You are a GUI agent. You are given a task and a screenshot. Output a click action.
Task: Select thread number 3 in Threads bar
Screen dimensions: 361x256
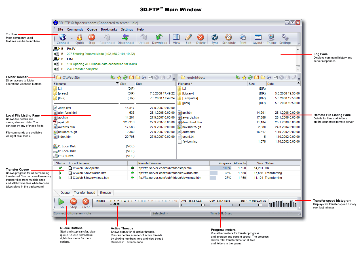[x=121, y=201]
